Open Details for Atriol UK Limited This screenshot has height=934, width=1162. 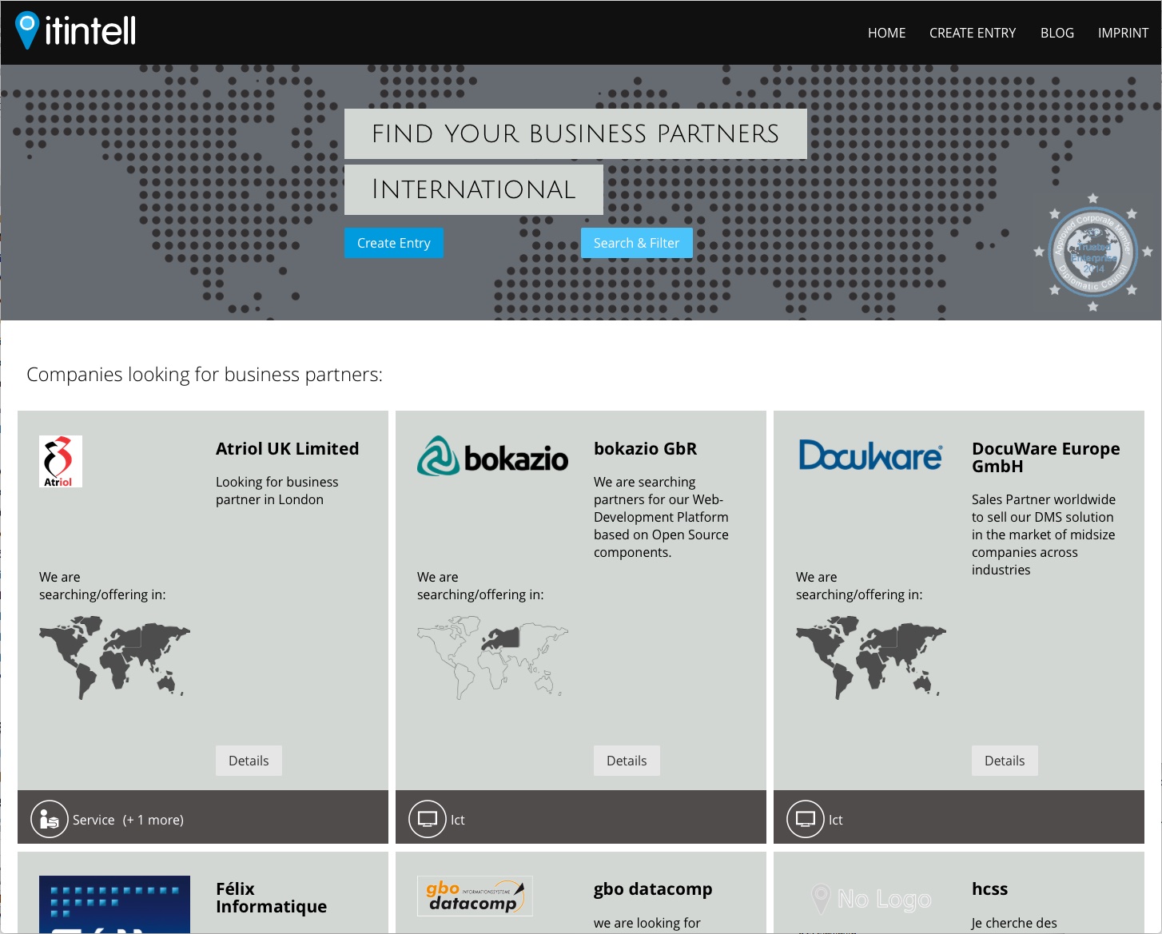(249, 761)
